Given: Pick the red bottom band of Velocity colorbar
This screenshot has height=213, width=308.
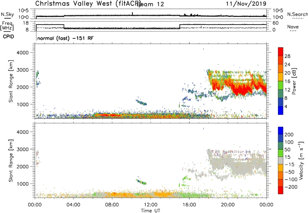Looking at the screenshot, I should point(281,190).
